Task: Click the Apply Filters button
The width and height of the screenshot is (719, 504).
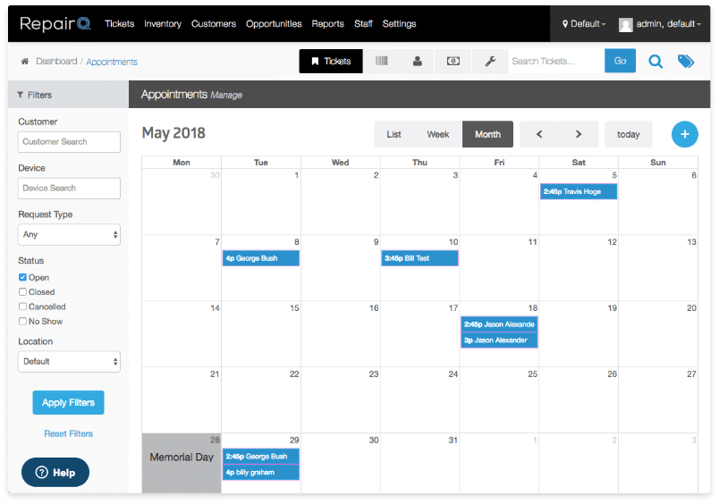Action: click(x=68, y=403)
